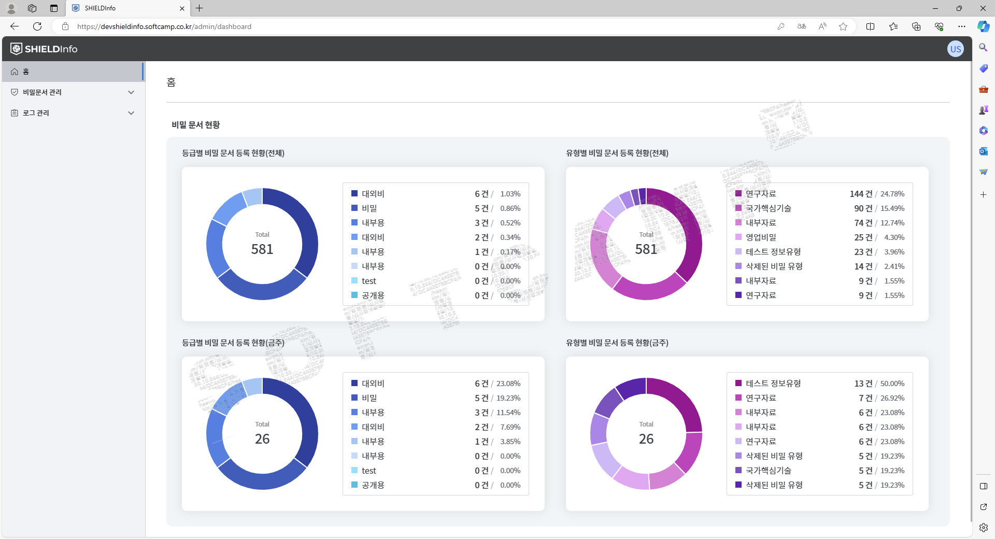Close the SHIELDInfo browser tab
995x539 pixels.
point(182,8)
